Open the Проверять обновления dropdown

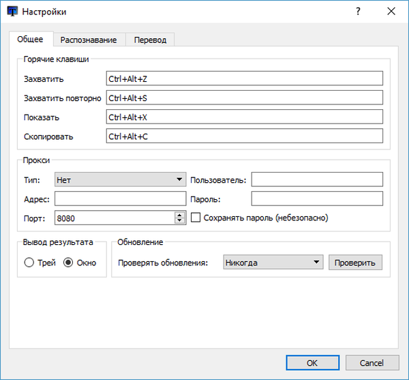272,263
